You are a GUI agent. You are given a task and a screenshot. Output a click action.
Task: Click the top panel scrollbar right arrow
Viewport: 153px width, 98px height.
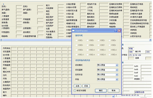click(x=150, y=40)
